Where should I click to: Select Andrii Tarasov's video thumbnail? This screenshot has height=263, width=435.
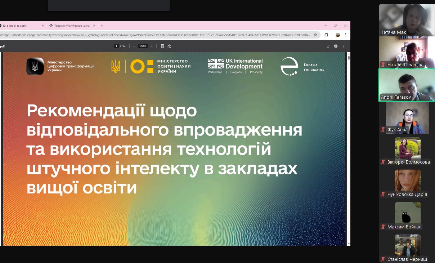click(x=407, y=85)
